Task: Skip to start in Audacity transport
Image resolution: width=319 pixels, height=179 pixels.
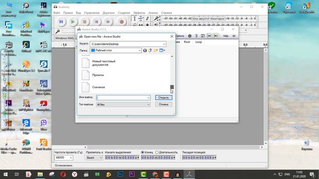Action: (x=96, y=22)
